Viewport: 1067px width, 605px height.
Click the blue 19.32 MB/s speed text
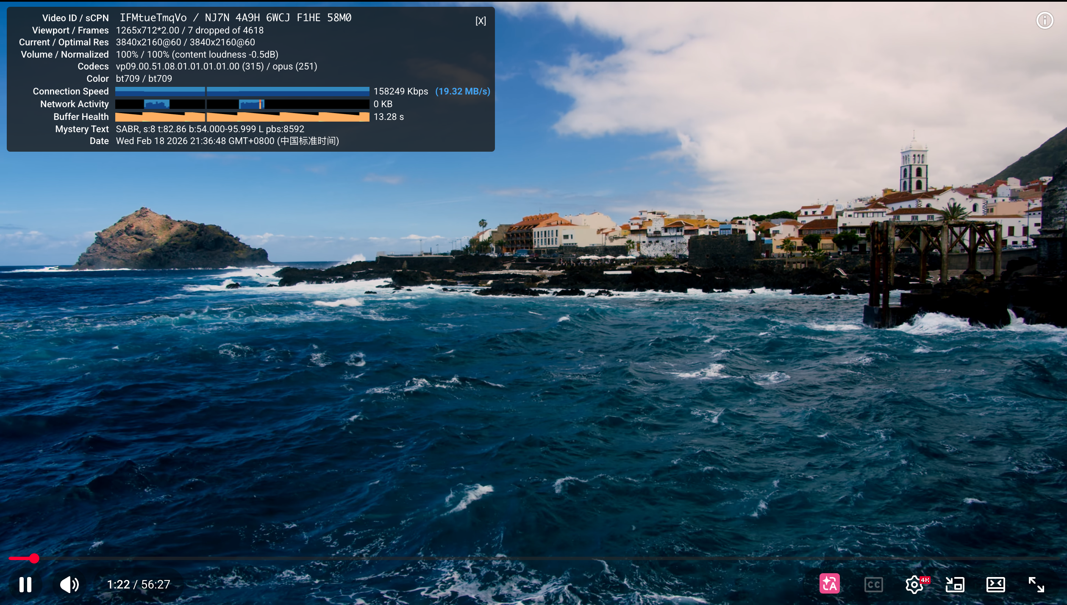[462, 92]
